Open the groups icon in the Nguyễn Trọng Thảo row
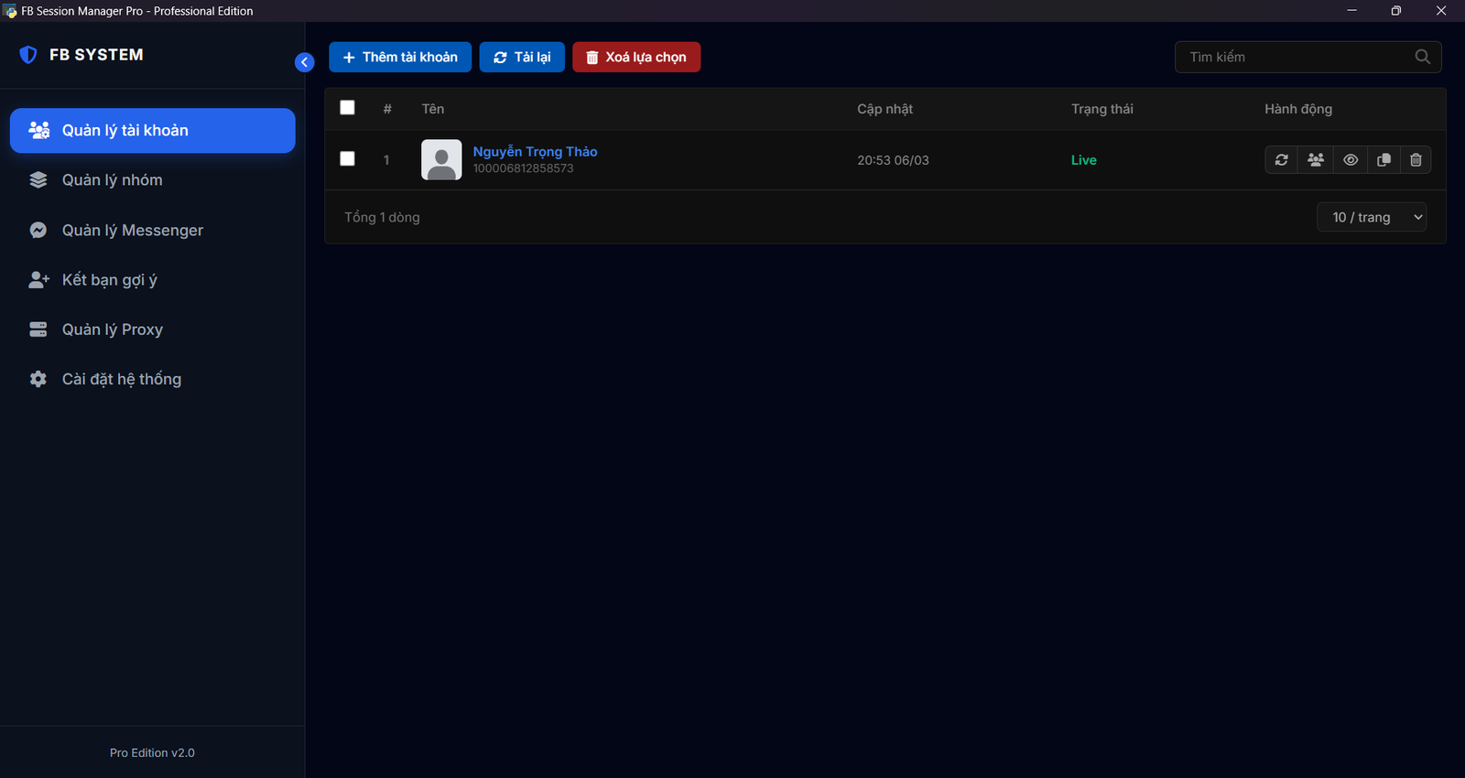 click(1316, 160)
